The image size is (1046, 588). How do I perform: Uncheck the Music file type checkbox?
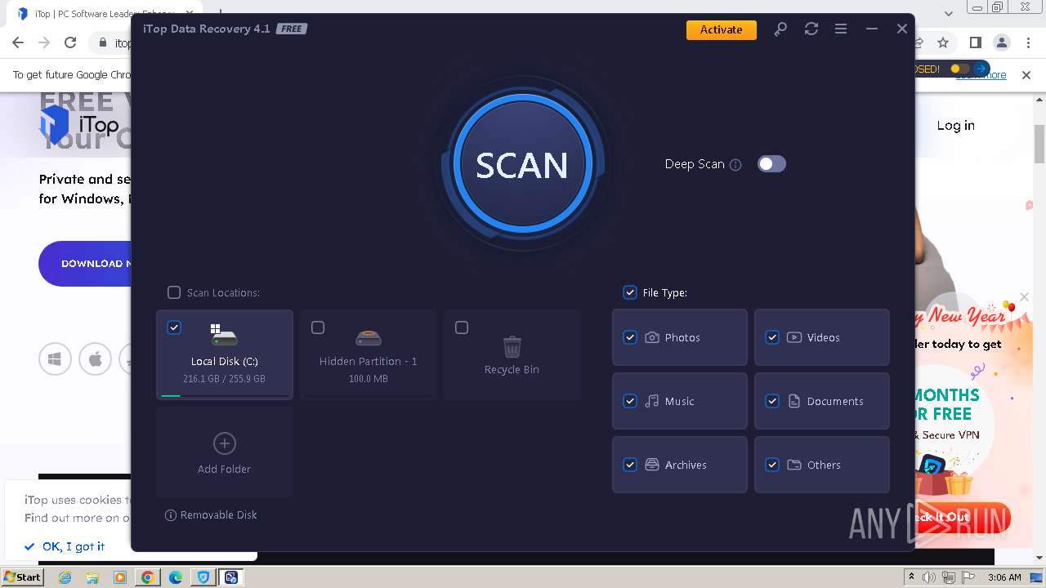[630, 401]
